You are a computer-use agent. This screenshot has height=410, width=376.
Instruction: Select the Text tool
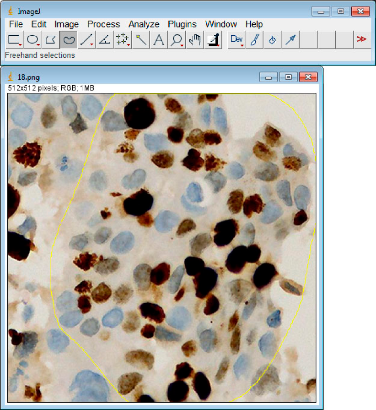click(x=159, y=40)
